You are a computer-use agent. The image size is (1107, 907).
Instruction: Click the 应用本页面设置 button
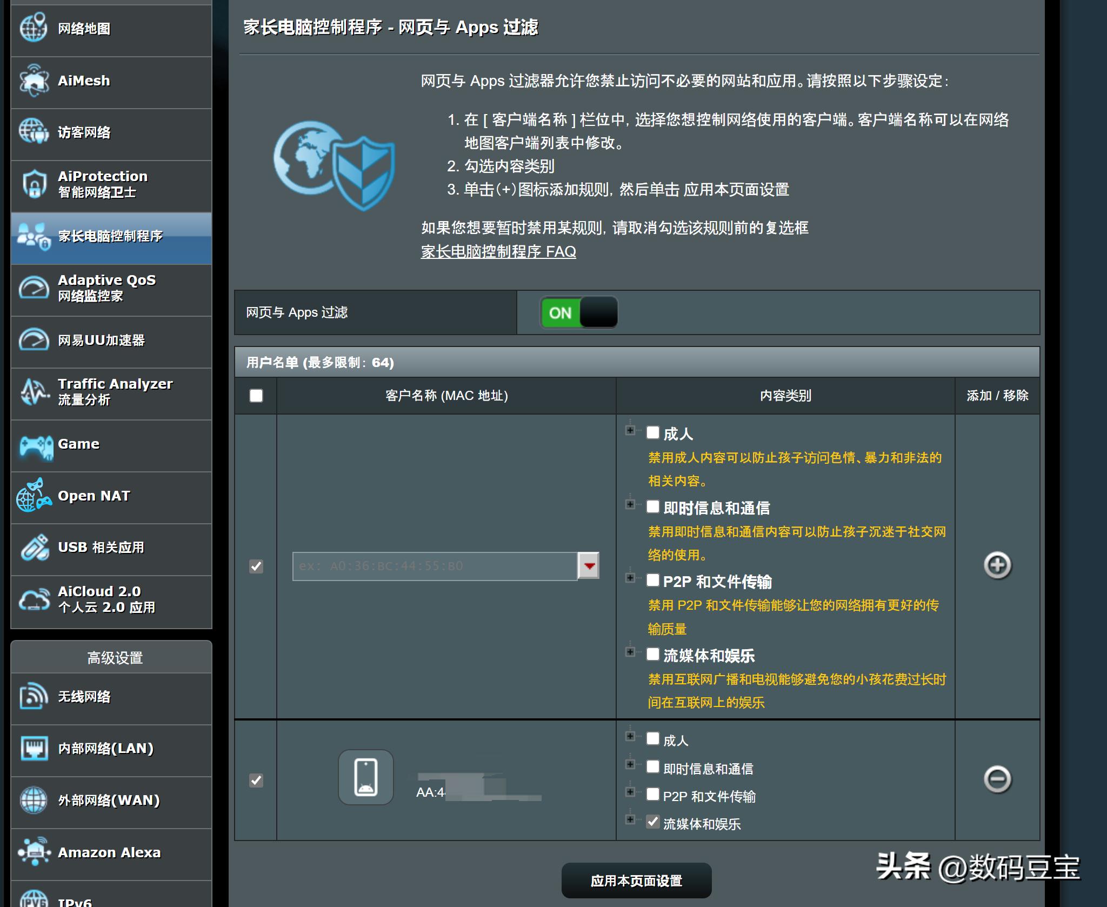coord(637,880)
